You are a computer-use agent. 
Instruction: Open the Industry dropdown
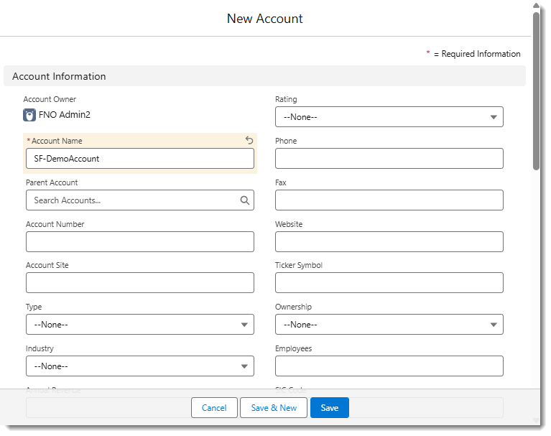(x=140, y=366)
